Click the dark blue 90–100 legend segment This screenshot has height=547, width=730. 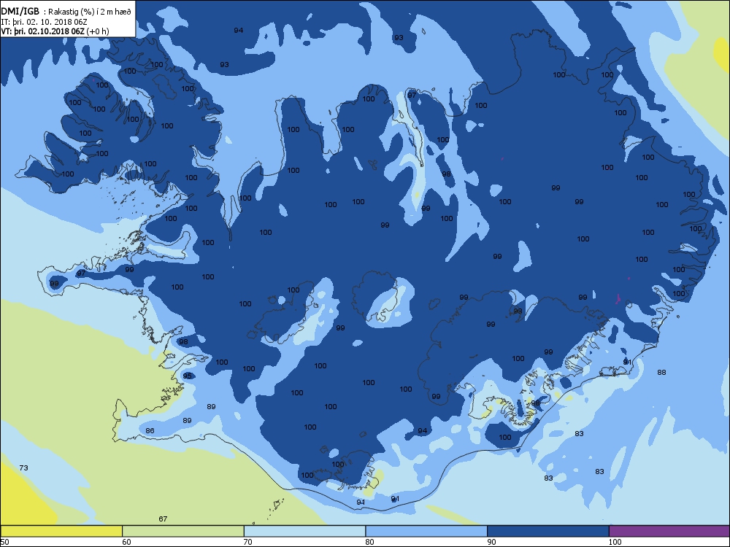tap(548, 531)
